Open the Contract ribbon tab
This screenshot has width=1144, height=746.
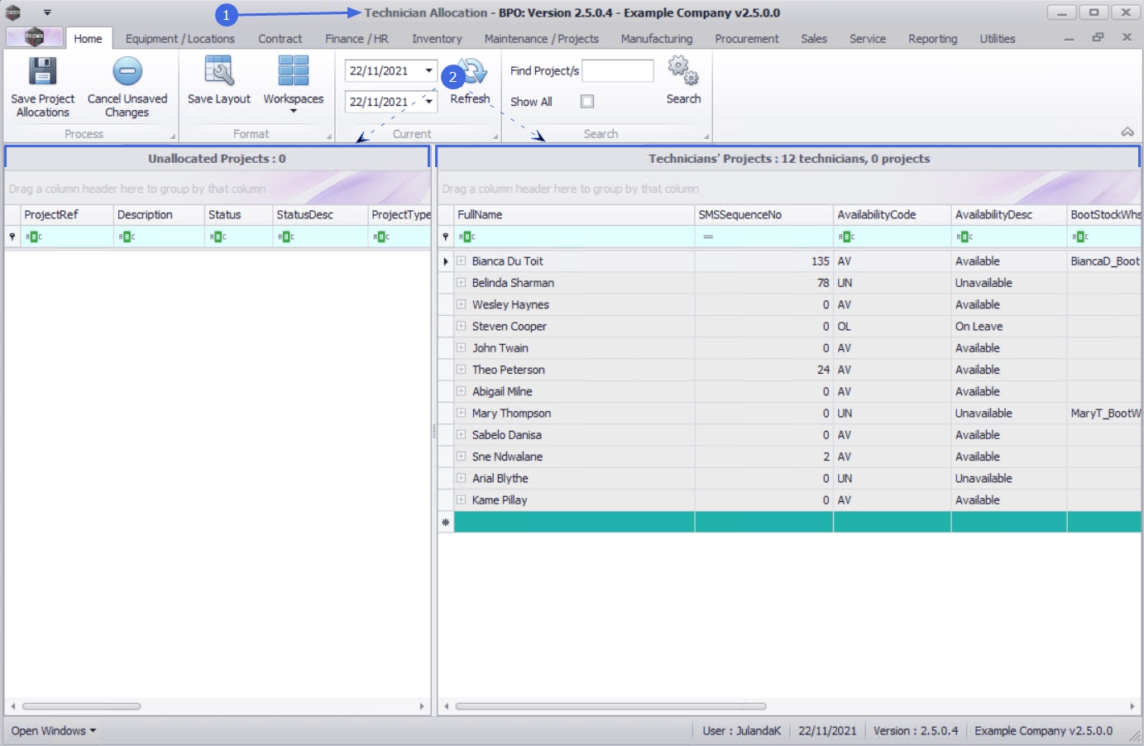point(280,39)
